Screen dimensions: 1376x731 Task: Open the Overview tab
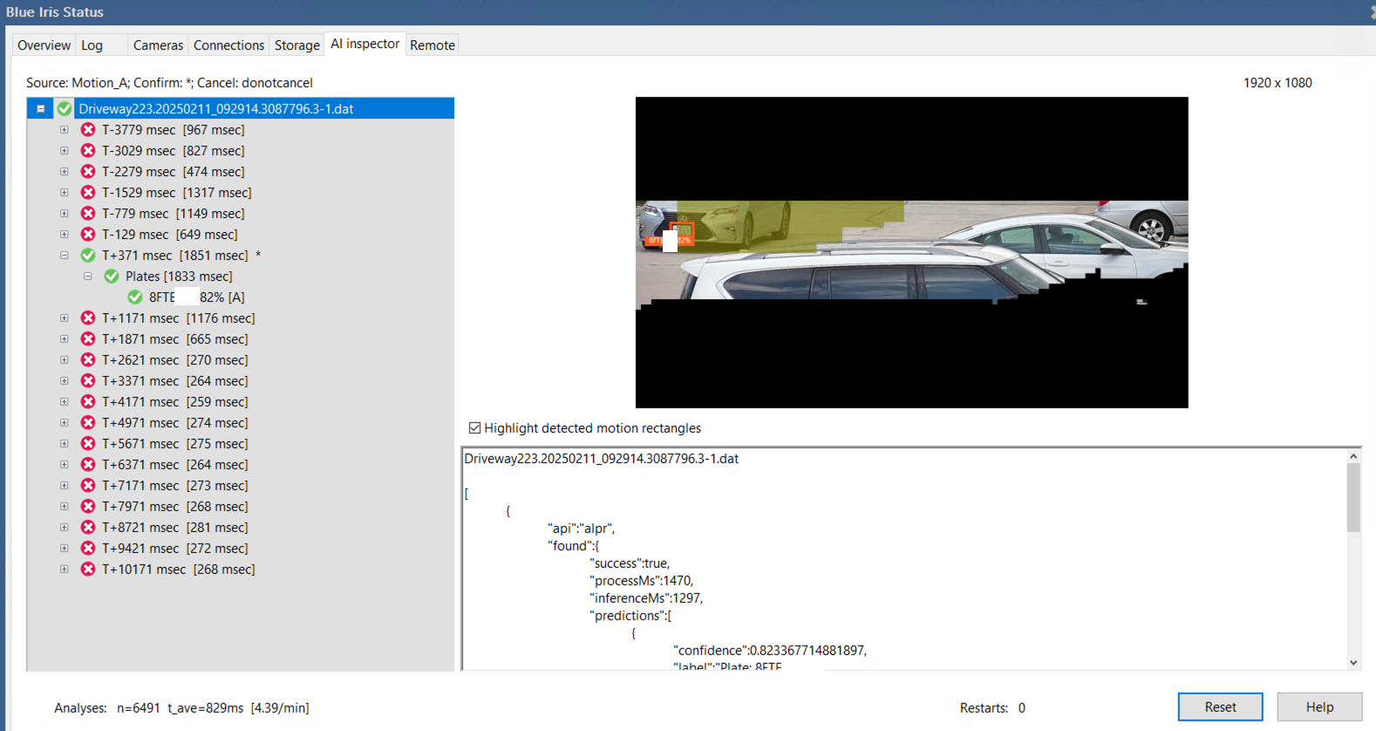(x=44, y=45)
